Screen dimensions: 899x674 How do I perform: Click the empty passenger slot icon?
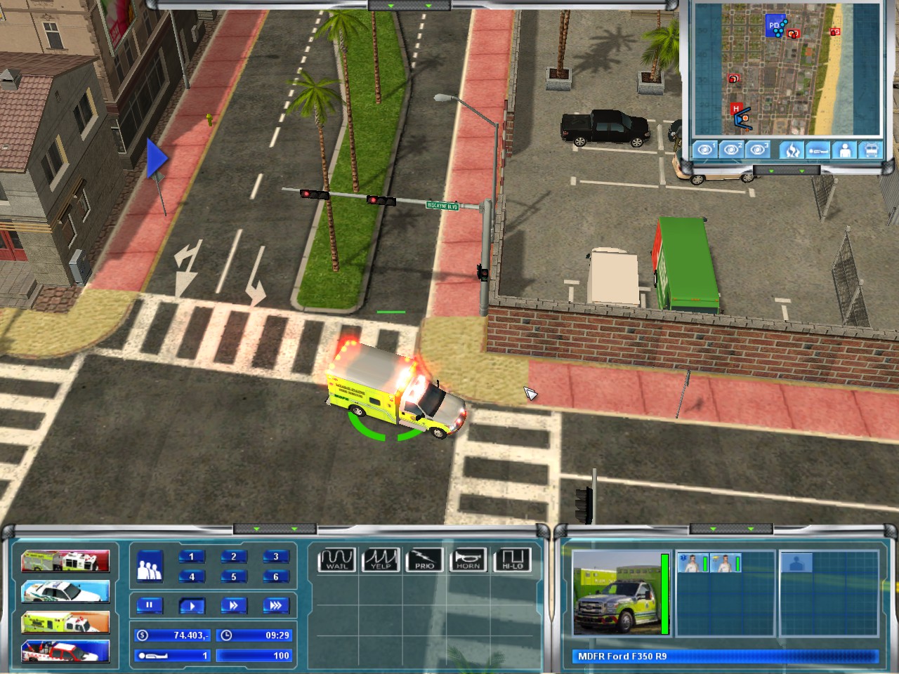[x=797, y=562]
